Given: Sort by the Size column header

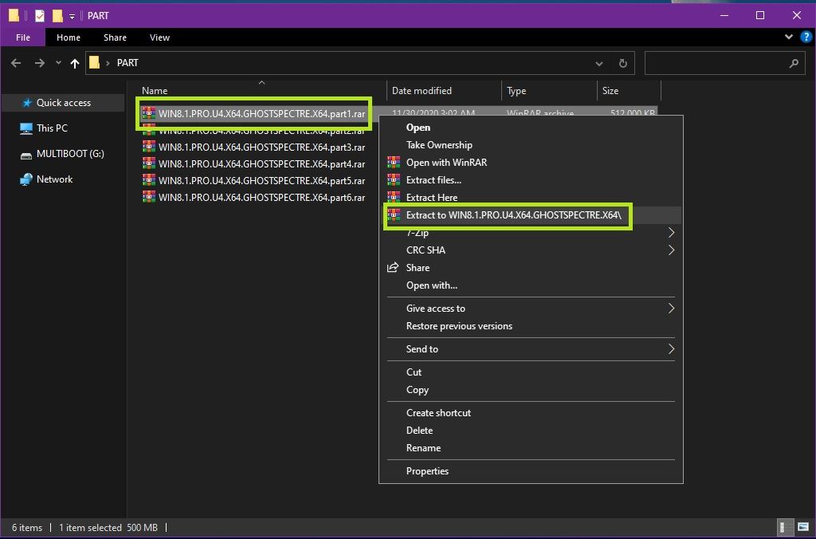Looking at the screenshot, I should [629, 91].
